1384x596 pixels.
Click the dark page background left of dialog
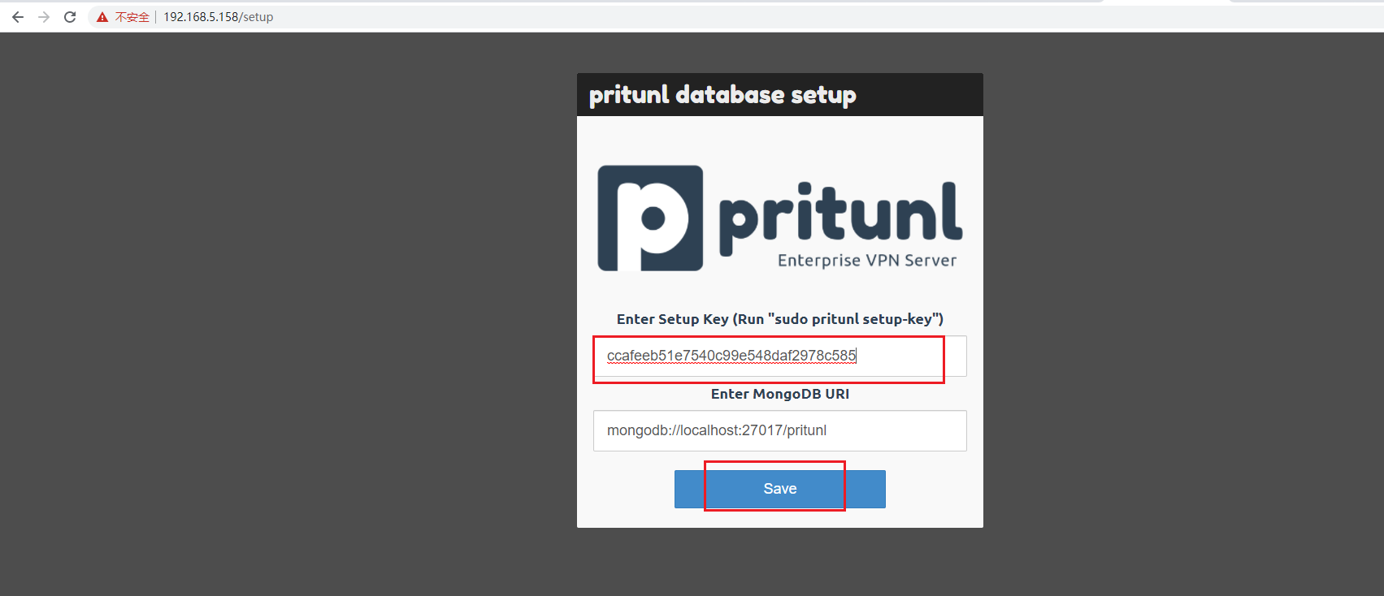pos(284,309)
